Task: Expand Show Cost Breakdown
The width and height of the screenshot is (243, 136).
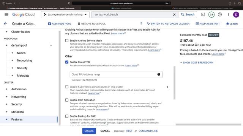Action: (197, 62)
